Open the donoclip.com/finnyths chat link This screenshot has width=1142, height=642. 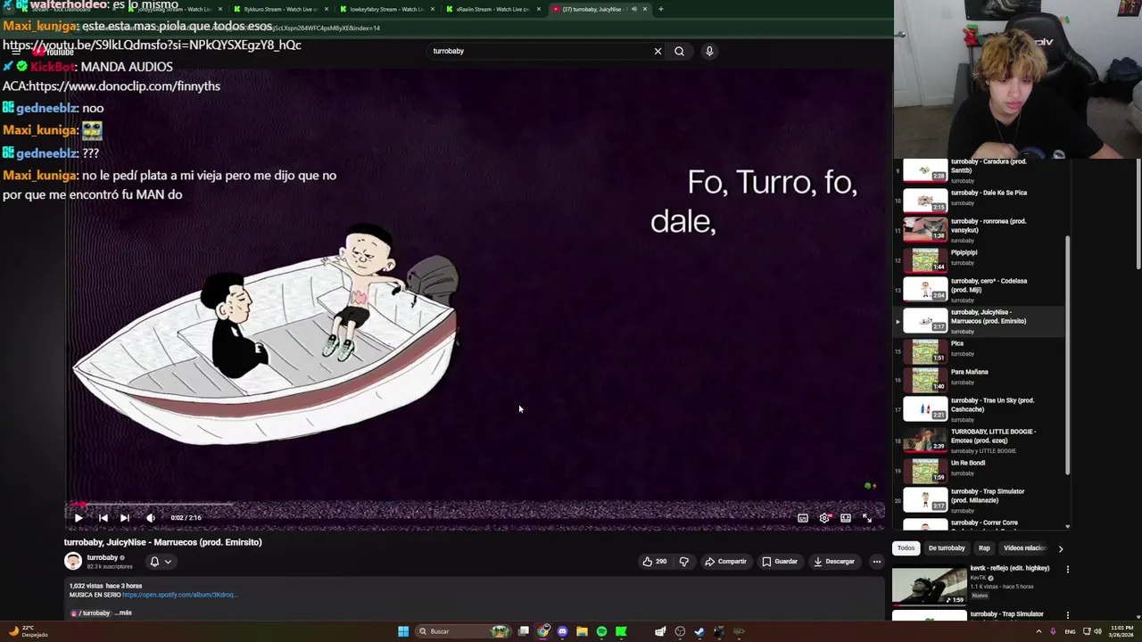pos(124,86)
